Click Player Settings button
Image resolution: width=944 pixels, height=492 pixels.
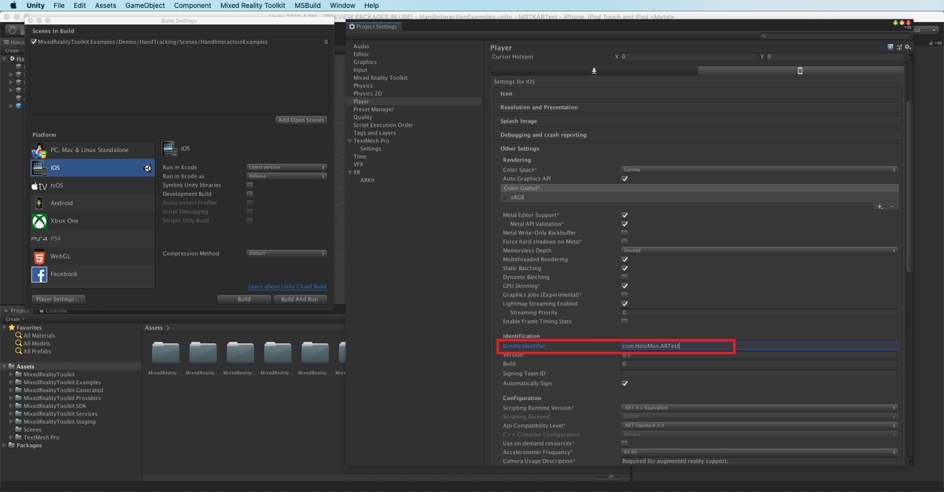tap(59, 299)
